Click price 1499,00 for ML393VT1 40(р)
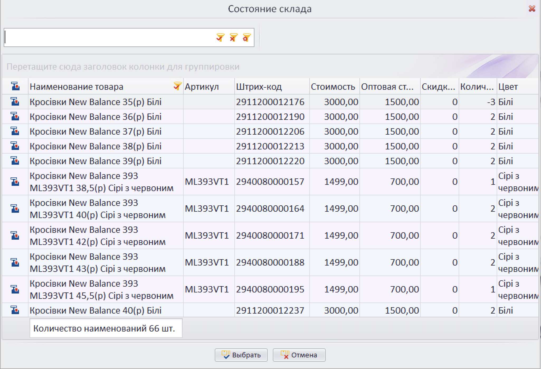This screenshot has width=541, height=369. point(341,209)
